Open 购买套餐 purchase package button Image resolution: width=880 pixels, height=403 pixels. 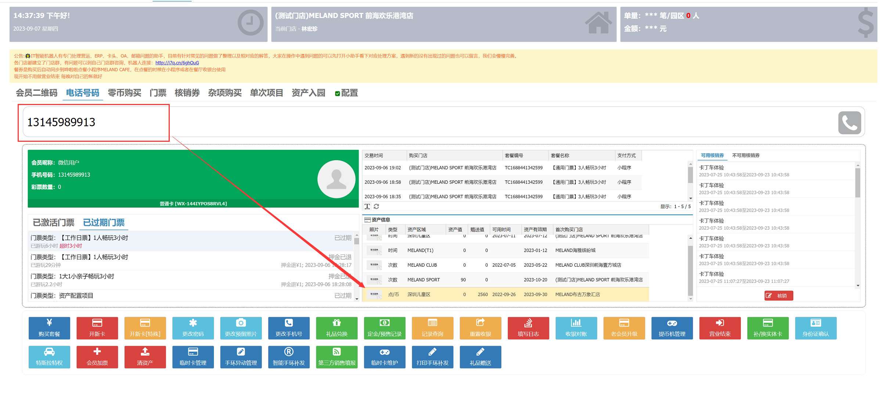(49, 328)
